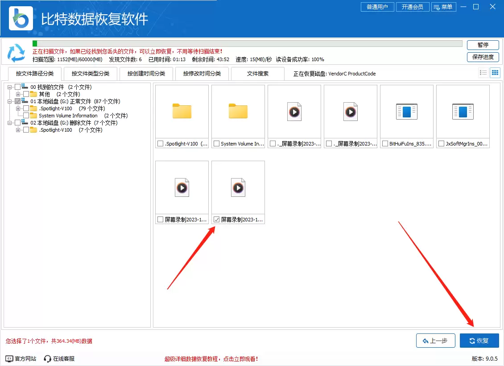The width and height of the screenshot is (504, 366).
Task: Open the 菜单 menu icon button
Action: (444, 7)
